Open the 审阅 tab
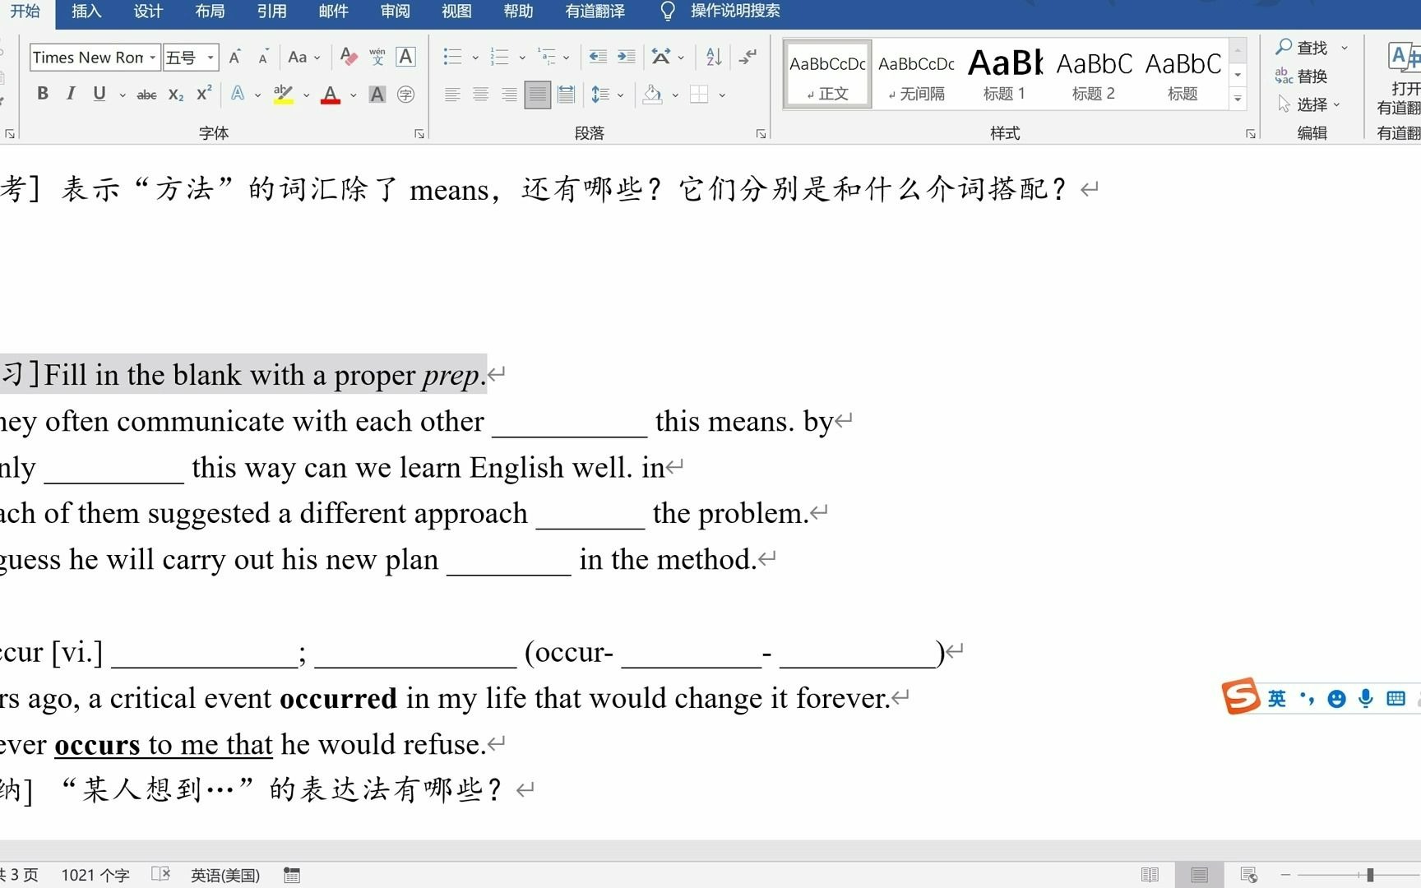Screen dimensions: 1421x888 point(395,12)
